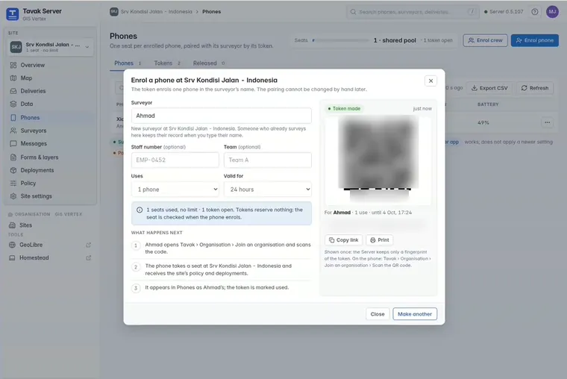Switch to the Released tab
Viewport: 567px width, 379px height.
pos(209,63)
